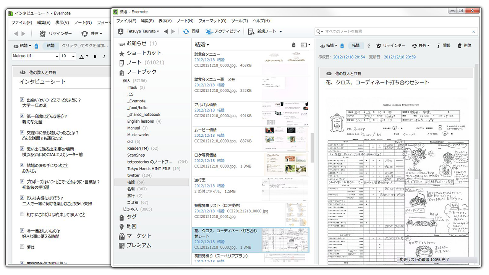The width and height of the screenshot is (489, 275).
Task: Open フォーマット(O) menu
Action: coord(212,21)
